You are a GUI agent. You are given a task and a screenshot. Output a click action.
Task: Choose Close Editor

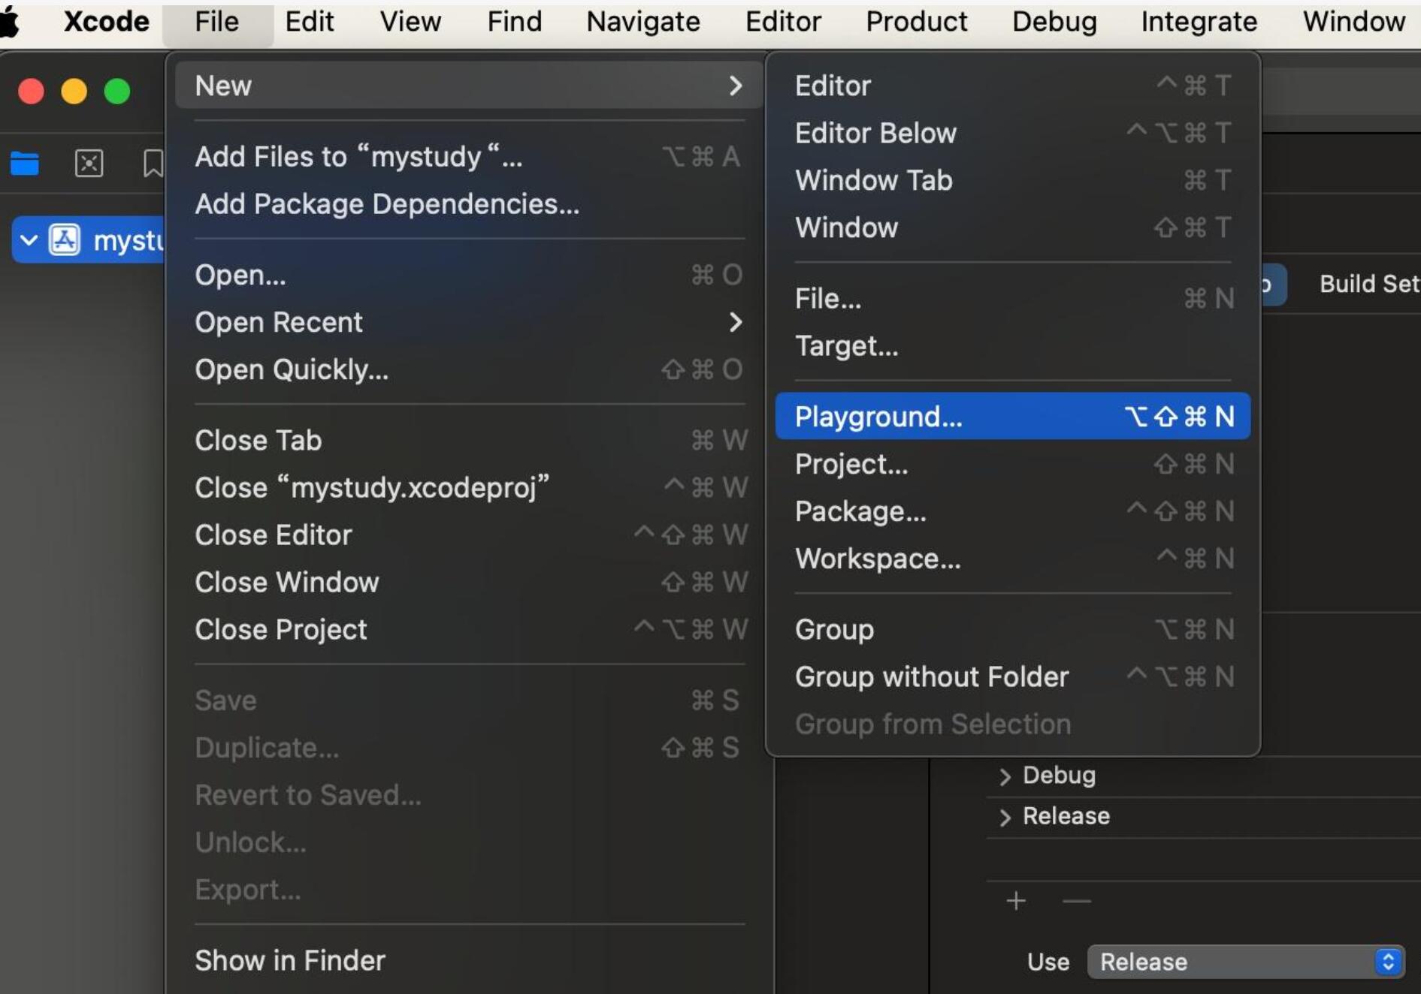(x=469, y=535)
